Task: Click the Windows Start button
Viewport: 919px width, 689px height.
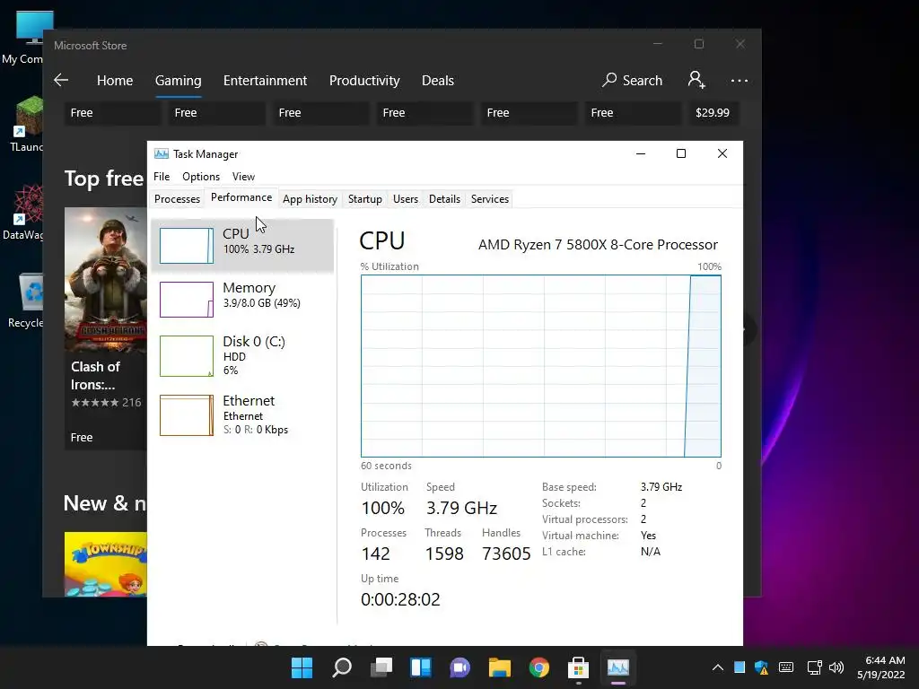Action: [302, 667]
